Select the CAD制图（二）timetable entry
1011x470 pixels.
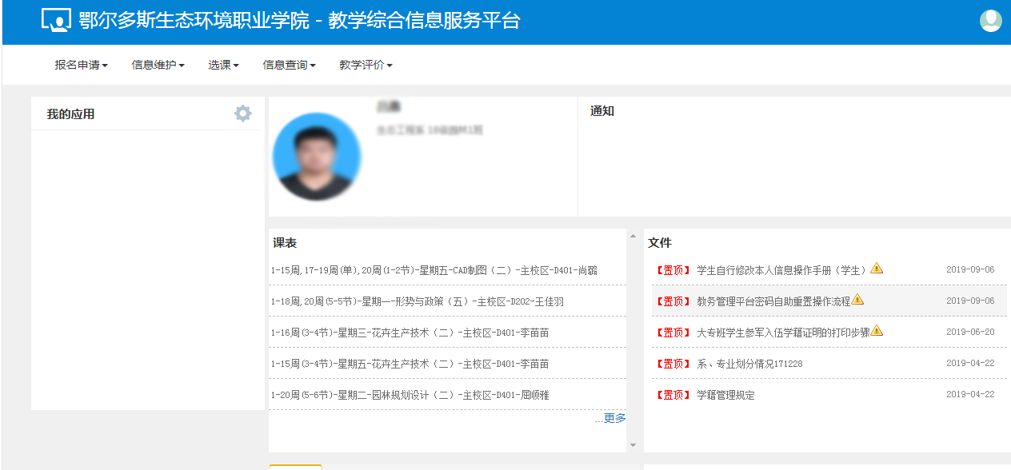[434, 270]
